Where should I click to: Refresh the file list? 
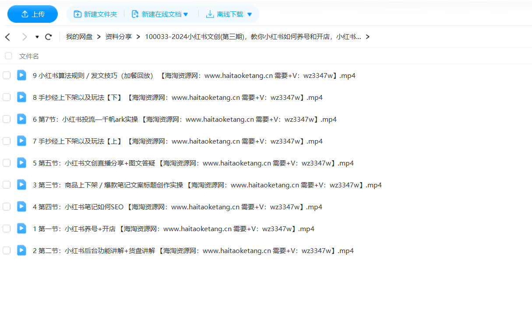pos(49,37)
